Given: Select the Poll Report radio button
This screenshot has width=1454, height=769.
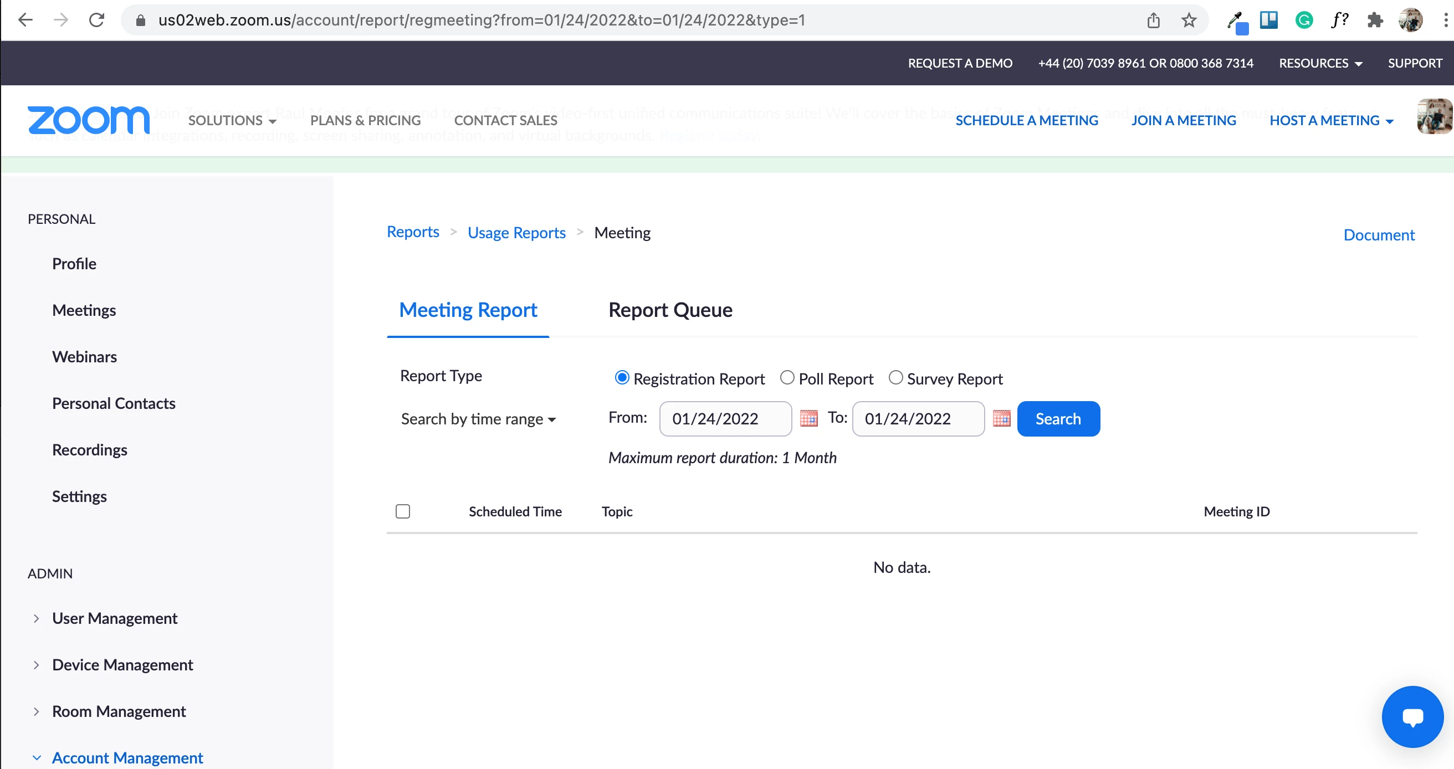Looking at the screenshot, I should 787,377.
